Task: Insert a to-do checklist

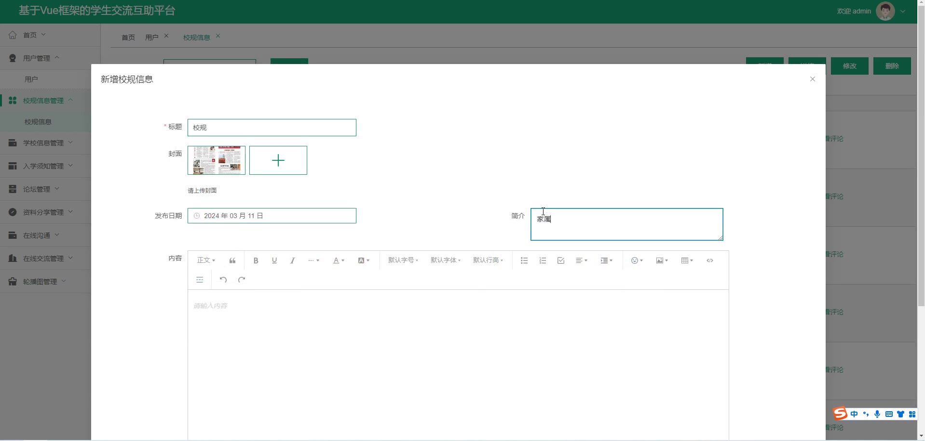Action: tap(561, 260)
